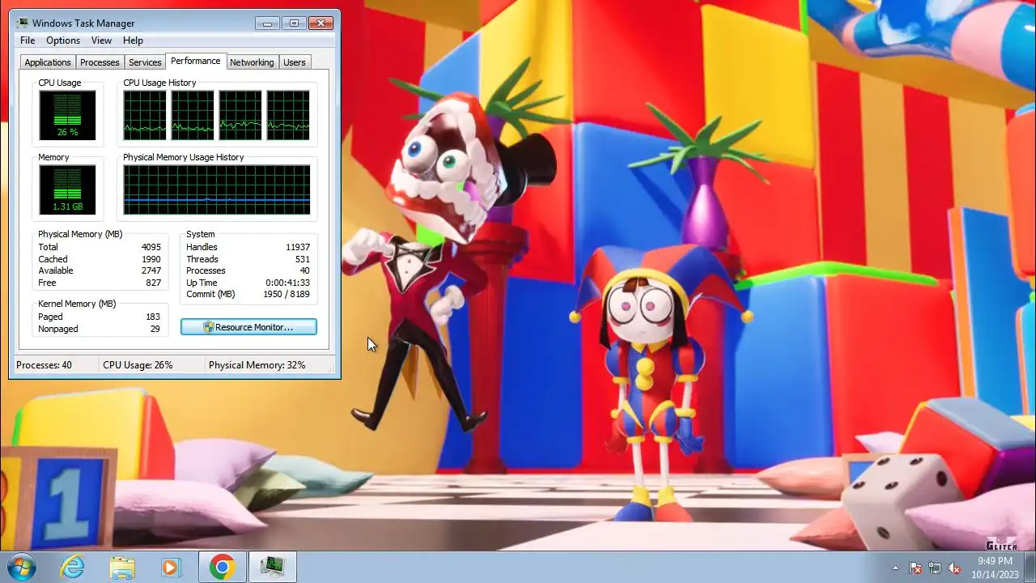Click the Show desktop button at taskbar end

coord(1030,567)
